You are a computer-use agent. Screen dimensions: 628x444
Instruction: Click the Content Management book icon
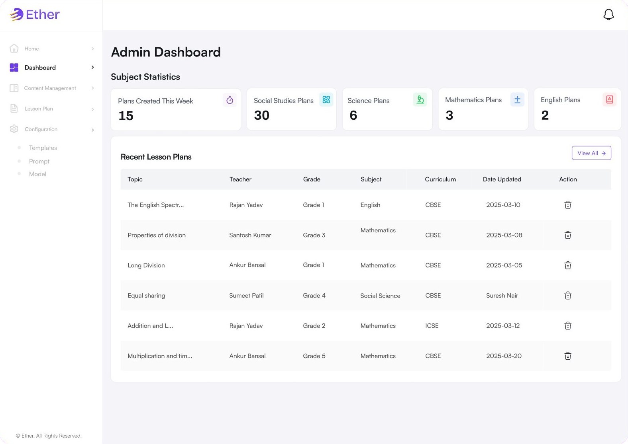14,88
